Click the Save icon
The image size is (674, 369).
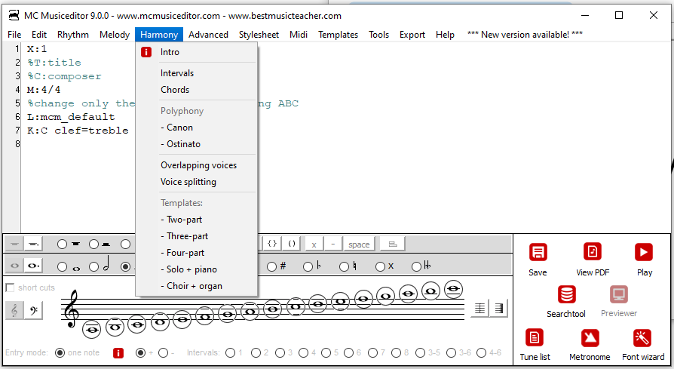tap(538, 253)
